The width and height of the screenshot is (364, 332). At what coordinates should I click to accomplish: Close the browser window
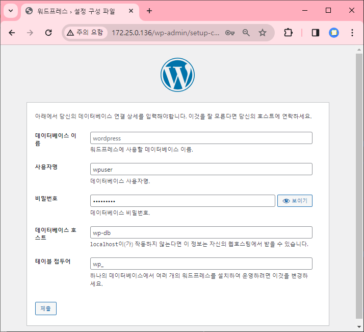(352, 10)
